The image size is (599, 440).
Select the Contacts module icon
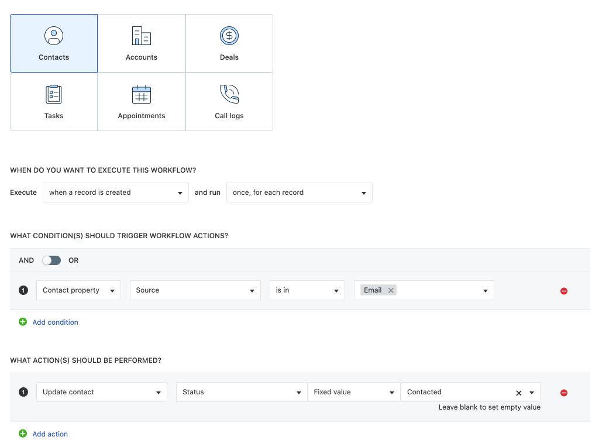pos(54,36)
